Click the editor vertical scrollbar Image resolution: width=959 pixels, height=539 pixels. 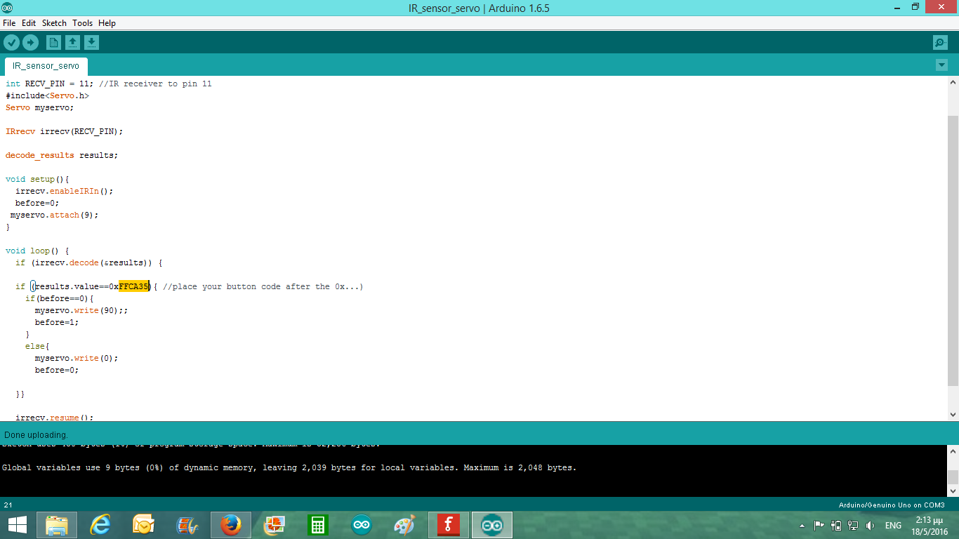click(x=953, y=251)
